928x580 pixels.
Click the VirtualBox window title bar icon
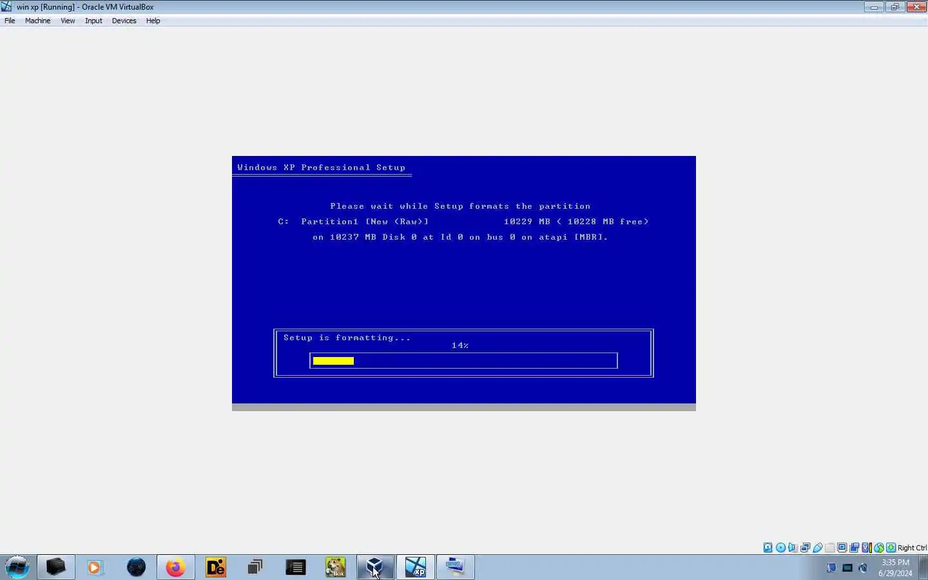[6, 6]
